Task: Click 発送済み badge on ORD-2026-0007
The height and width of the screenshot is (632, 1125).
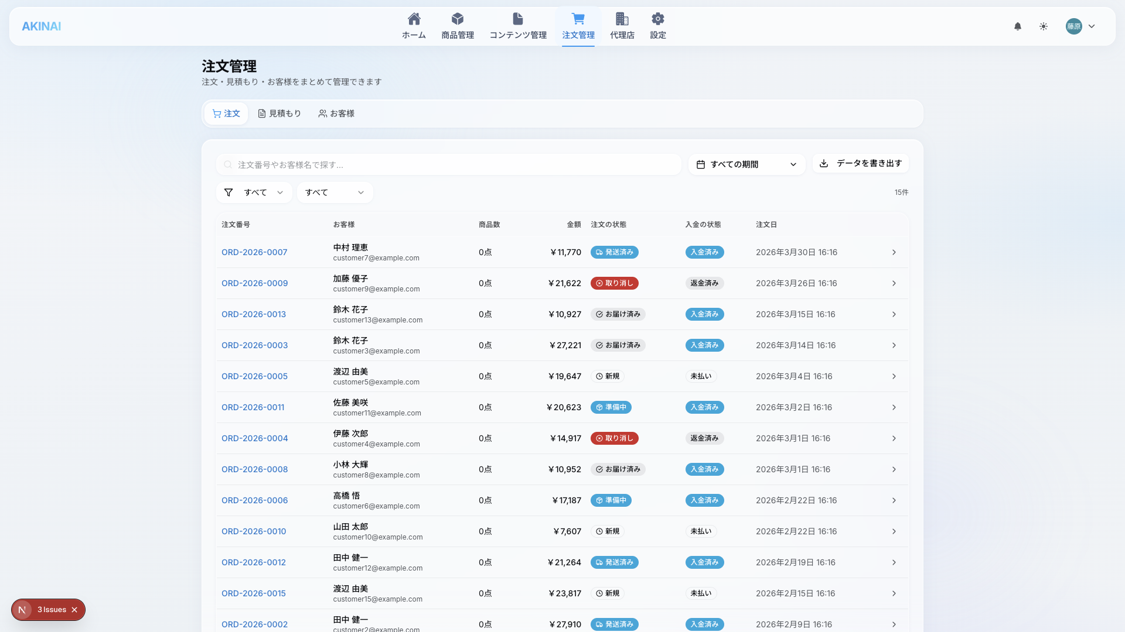Action: pyautogui.click(x=615, y=252)
